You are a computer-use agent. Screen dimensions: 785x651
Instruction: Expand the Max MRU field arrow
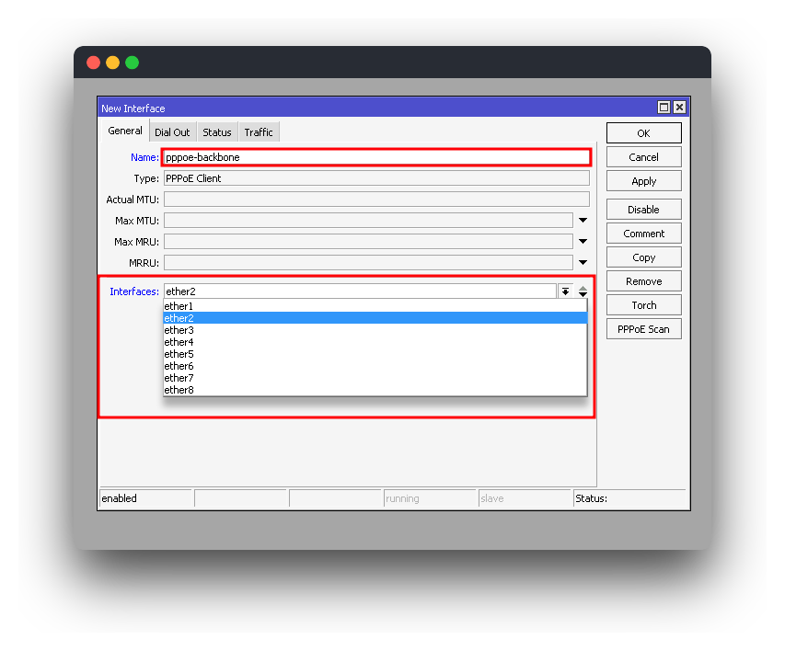583,242
